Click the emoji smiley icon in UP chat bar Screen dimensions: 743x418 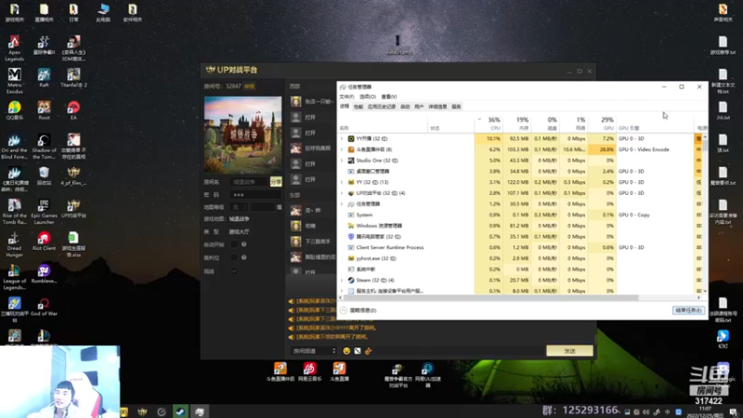(x=346, y=351)
